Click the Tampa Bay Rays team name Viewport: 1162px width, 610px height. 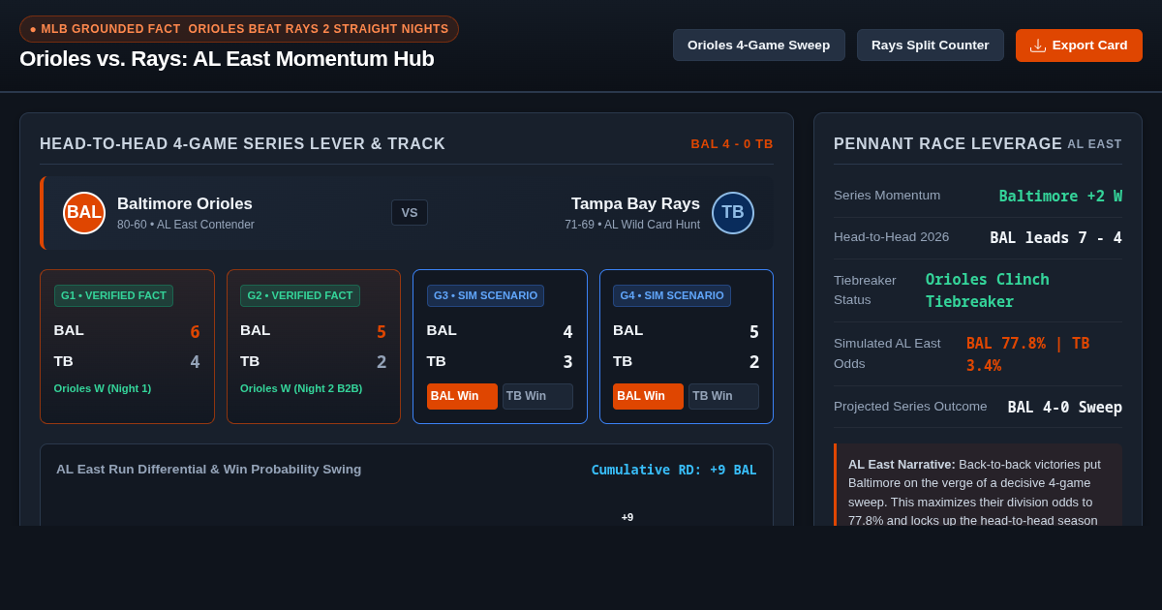point(635,203)
